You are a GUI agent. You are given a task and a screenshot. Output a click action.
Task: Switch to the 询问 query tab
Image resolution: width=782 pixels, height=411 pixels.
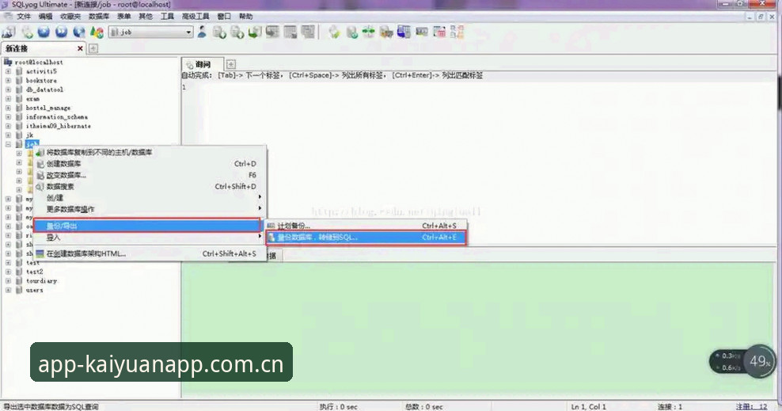(x=203, y=64)
